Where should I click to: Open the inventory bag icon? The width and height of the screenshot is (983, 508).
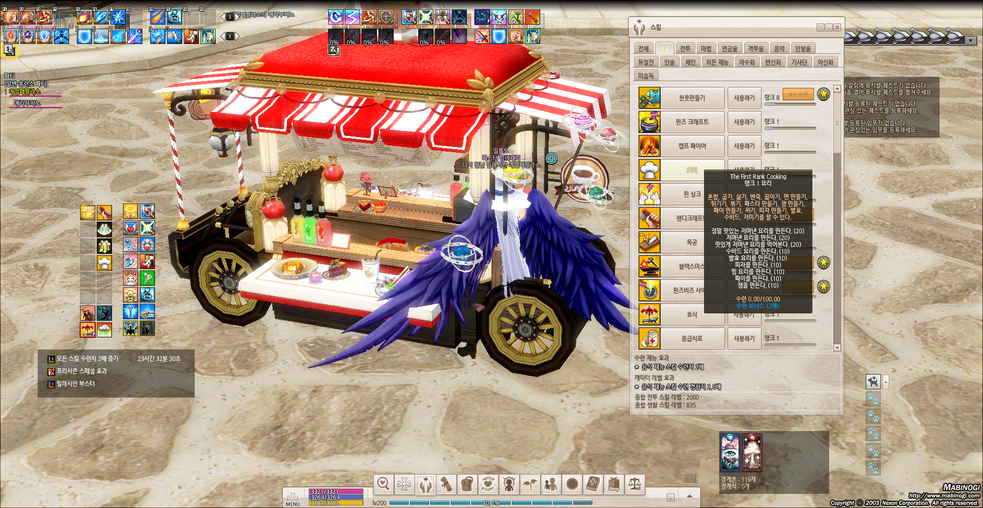pyautogui.click(x=467, y=484)
